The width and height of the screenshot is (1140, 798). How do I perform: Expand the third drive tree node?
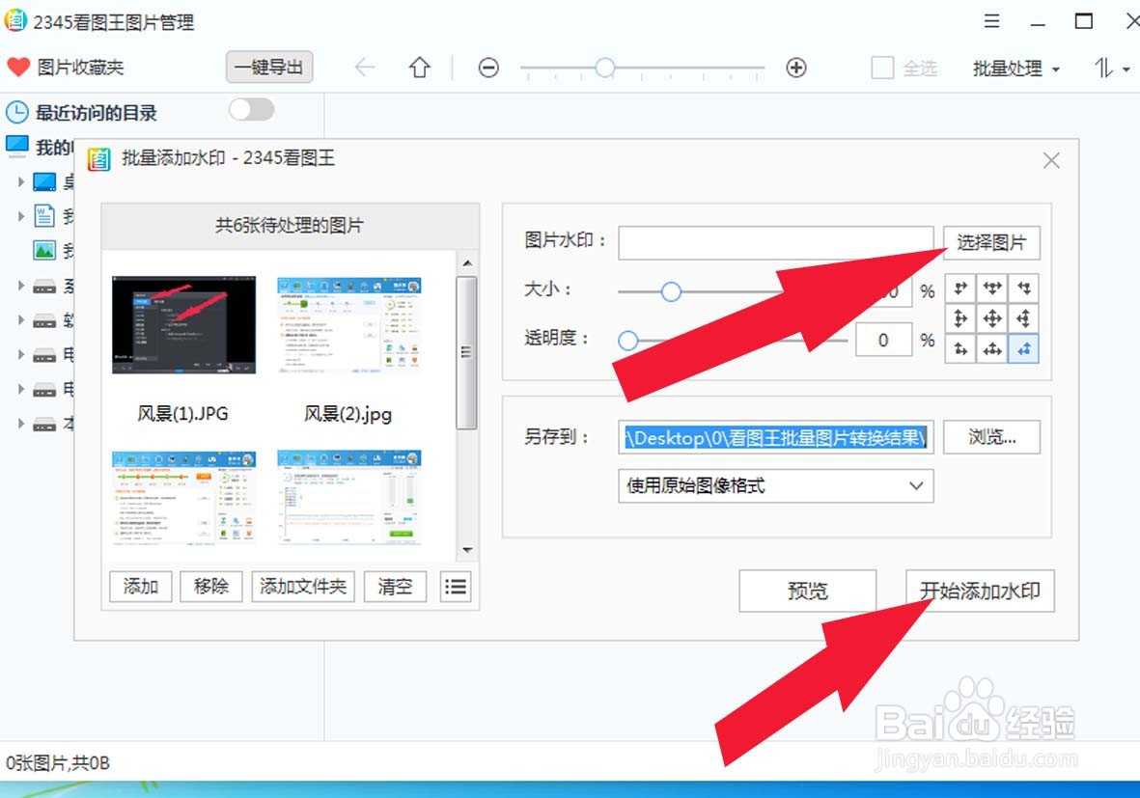pyautogui.click(x=21, y=355)
